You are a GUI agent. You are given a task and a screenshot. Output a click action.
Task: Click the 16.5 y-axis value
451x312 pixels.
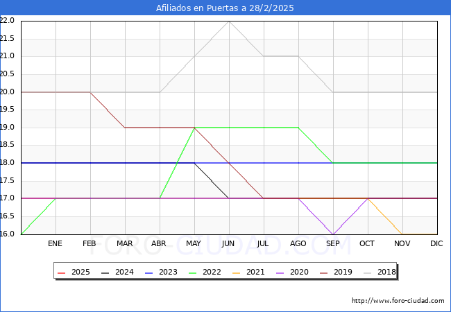[7, 216]
